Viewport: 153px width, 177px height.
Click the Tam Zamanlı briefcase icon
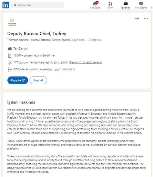coord(10,49)
